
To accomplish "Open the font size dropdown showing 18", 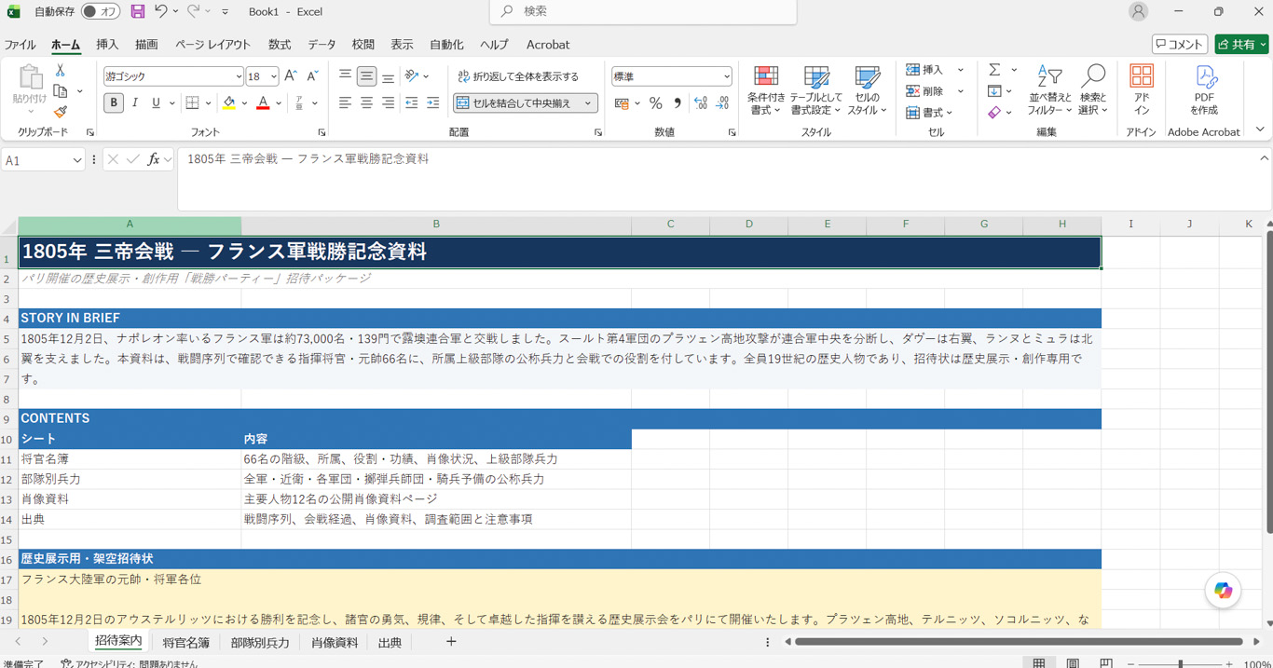I will [273, 76].
